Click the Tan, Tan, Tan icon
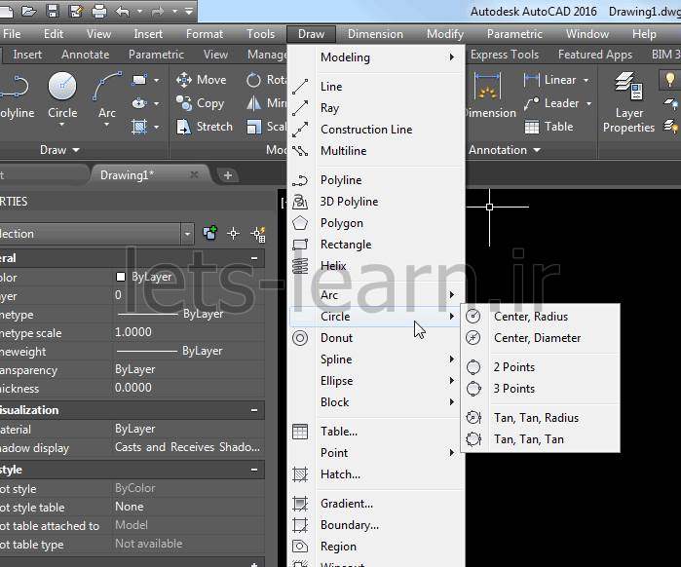The image size is (681, 567). pyautogui.click(x=473, y=439)
